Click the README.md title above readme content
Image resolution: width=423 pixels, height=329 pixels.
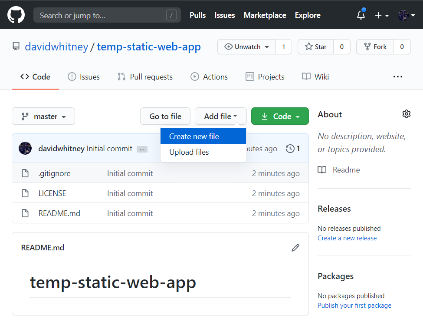point(43,248)
